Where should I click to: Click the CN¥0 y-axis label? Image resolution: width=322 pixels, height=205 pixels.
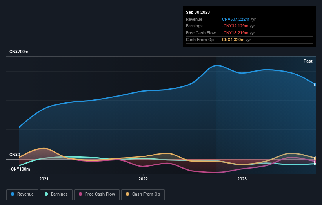(15, 155)
